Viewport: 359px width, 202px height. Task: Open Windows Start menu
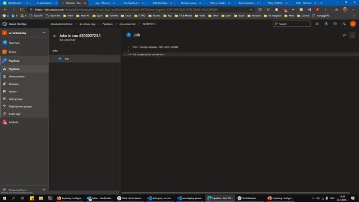4,198
